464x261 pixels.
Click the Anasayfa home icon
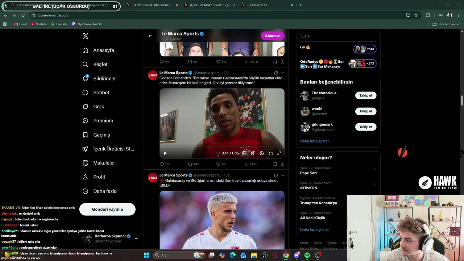(x=85, y=50)
